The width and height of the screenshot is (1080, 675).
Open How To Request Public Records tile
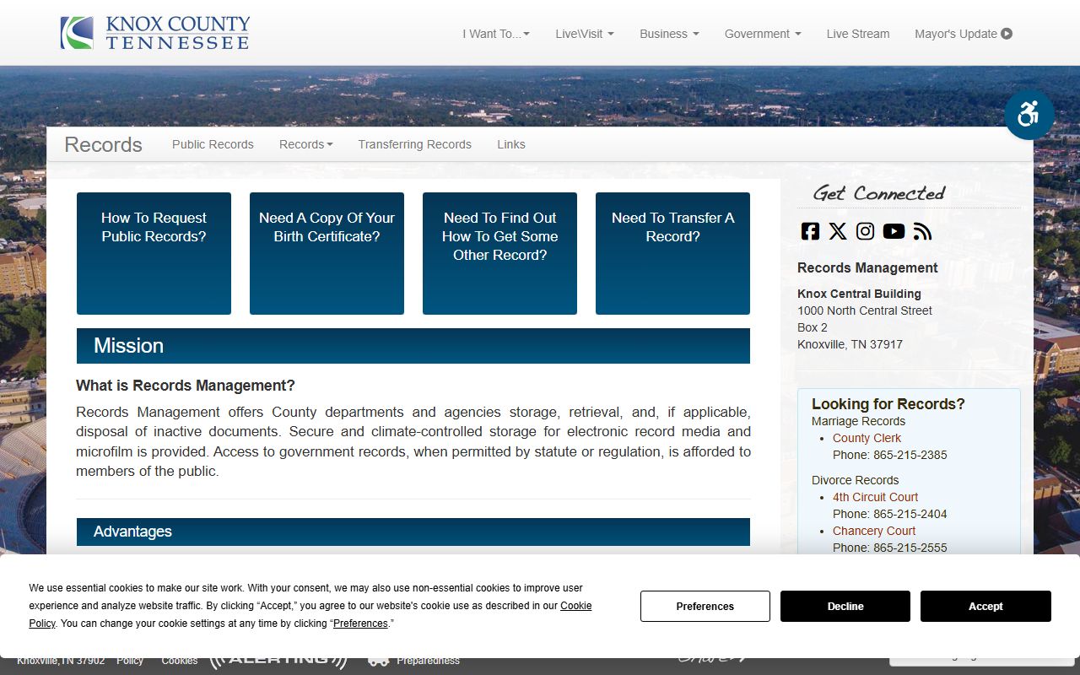[x=154, y=253]
